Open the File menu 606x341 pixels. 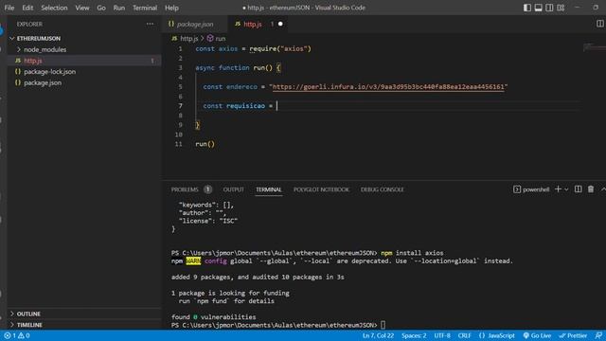9,8
